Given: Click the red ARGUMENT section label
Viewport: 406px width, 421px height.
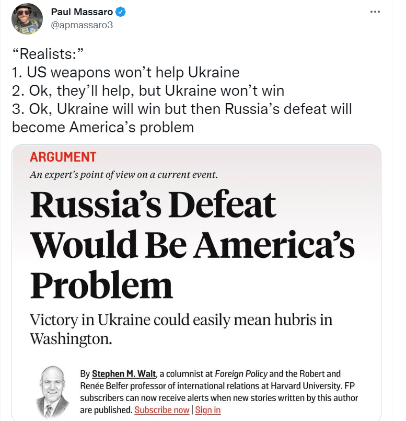Looking at the screenshot, I should click(63, 157).
